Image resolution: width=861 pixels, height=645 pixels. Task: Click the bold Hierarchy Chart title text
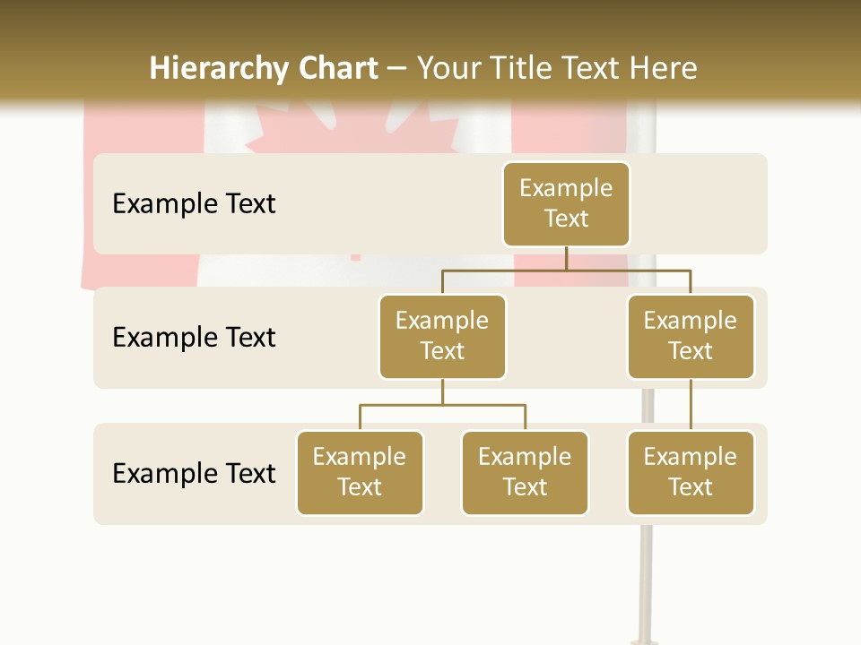264,68
